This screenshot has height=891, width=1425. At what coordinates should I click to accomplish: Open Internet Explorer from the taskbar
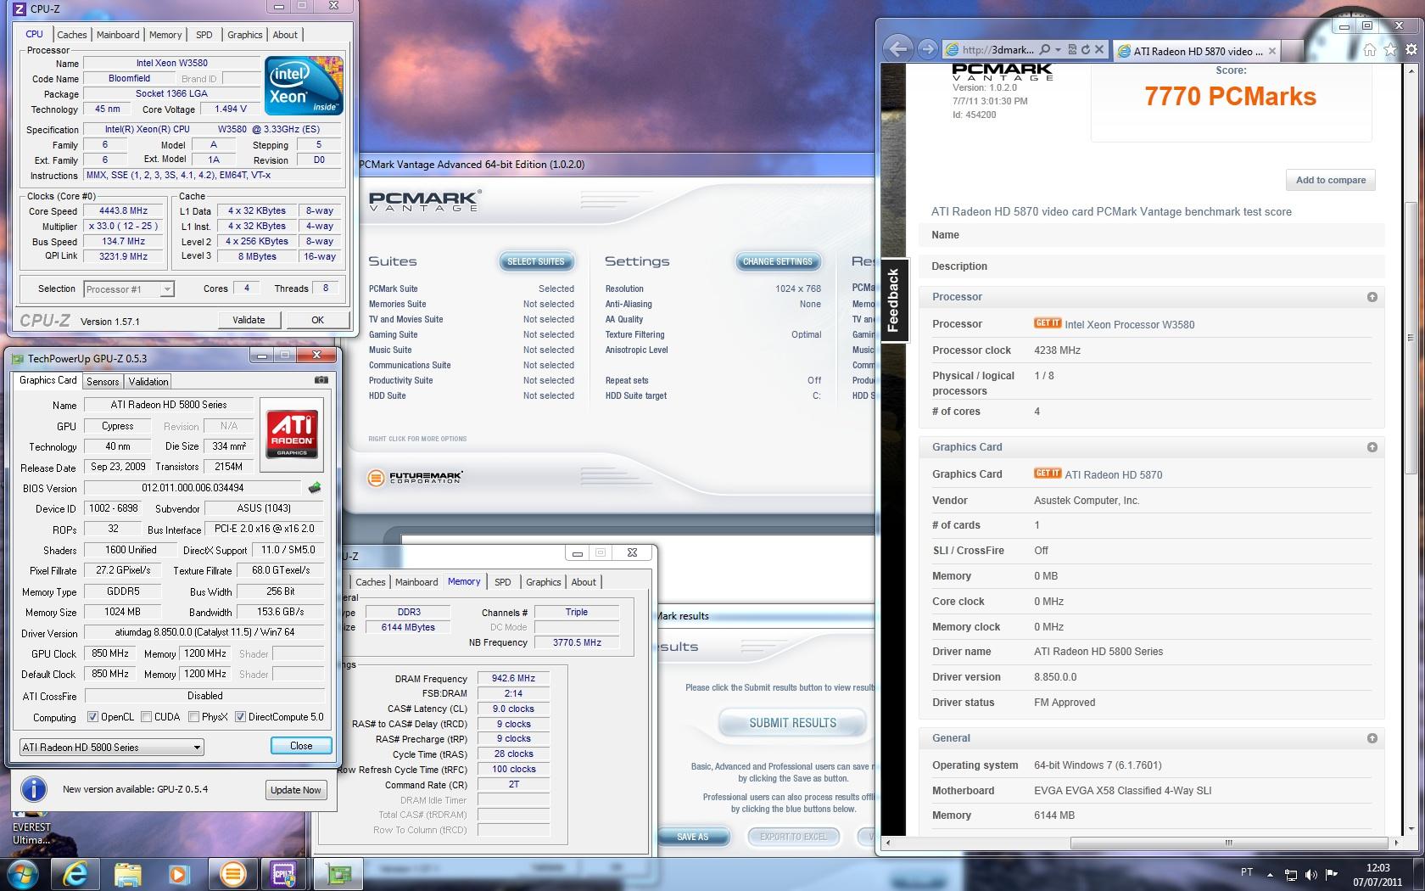(75, 874)
